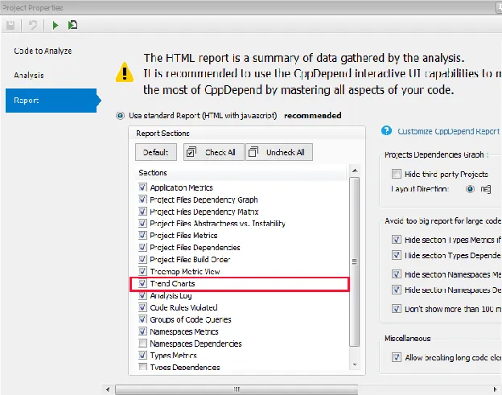Screen dimensions: 502x395
Task: Click the Project Files Dependency Graph label
Action: point(204,200)
